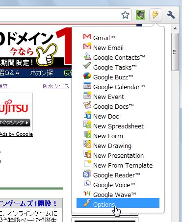Click the New Doc document icon
Viewport: 182px width, 222px height.
click(87, 115)
